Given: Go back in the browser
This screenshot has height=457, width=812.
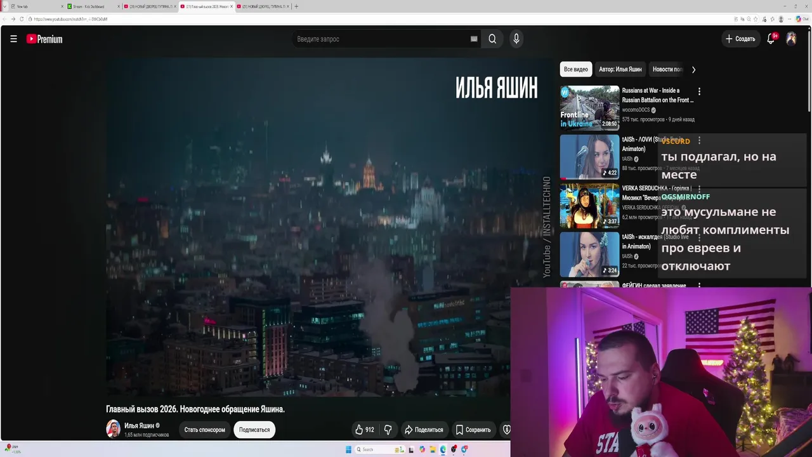Looking at the screenshot, I should coord(5,19).
